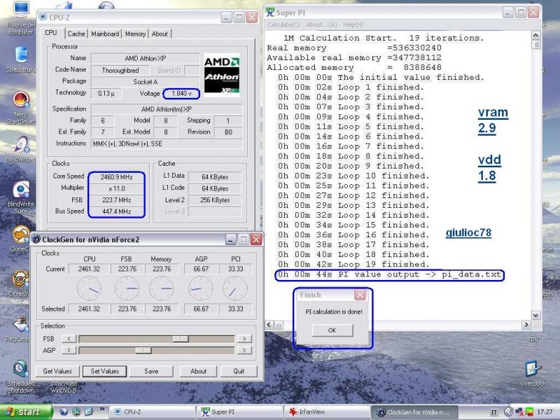This screenshot has height=420, width=560.
Task: Switch to IrfanView from the taskbar
Action: pyautogui.click(x=327, y=412)
